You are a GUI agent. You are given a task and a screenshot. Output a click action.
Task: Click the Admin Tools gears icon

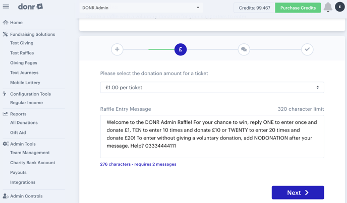tap(6, 144)
